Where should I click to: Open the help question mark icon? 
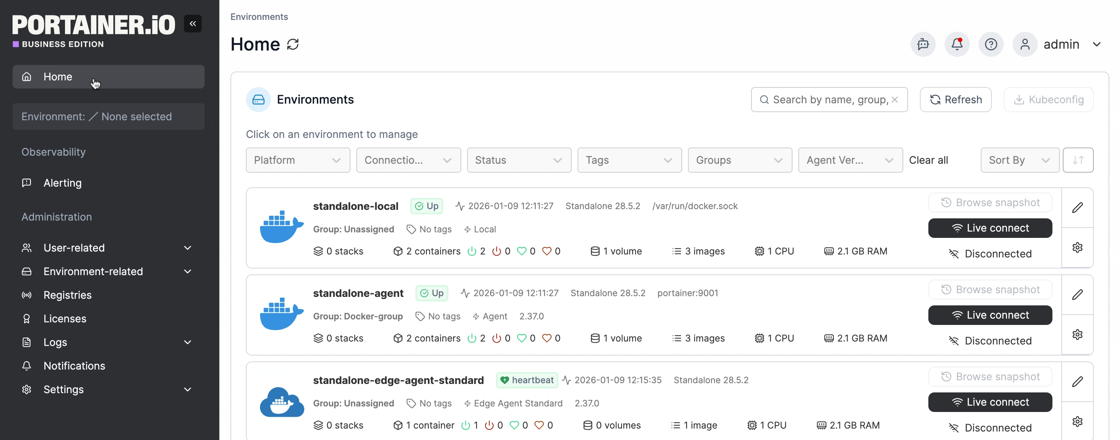tap(990, 44)
